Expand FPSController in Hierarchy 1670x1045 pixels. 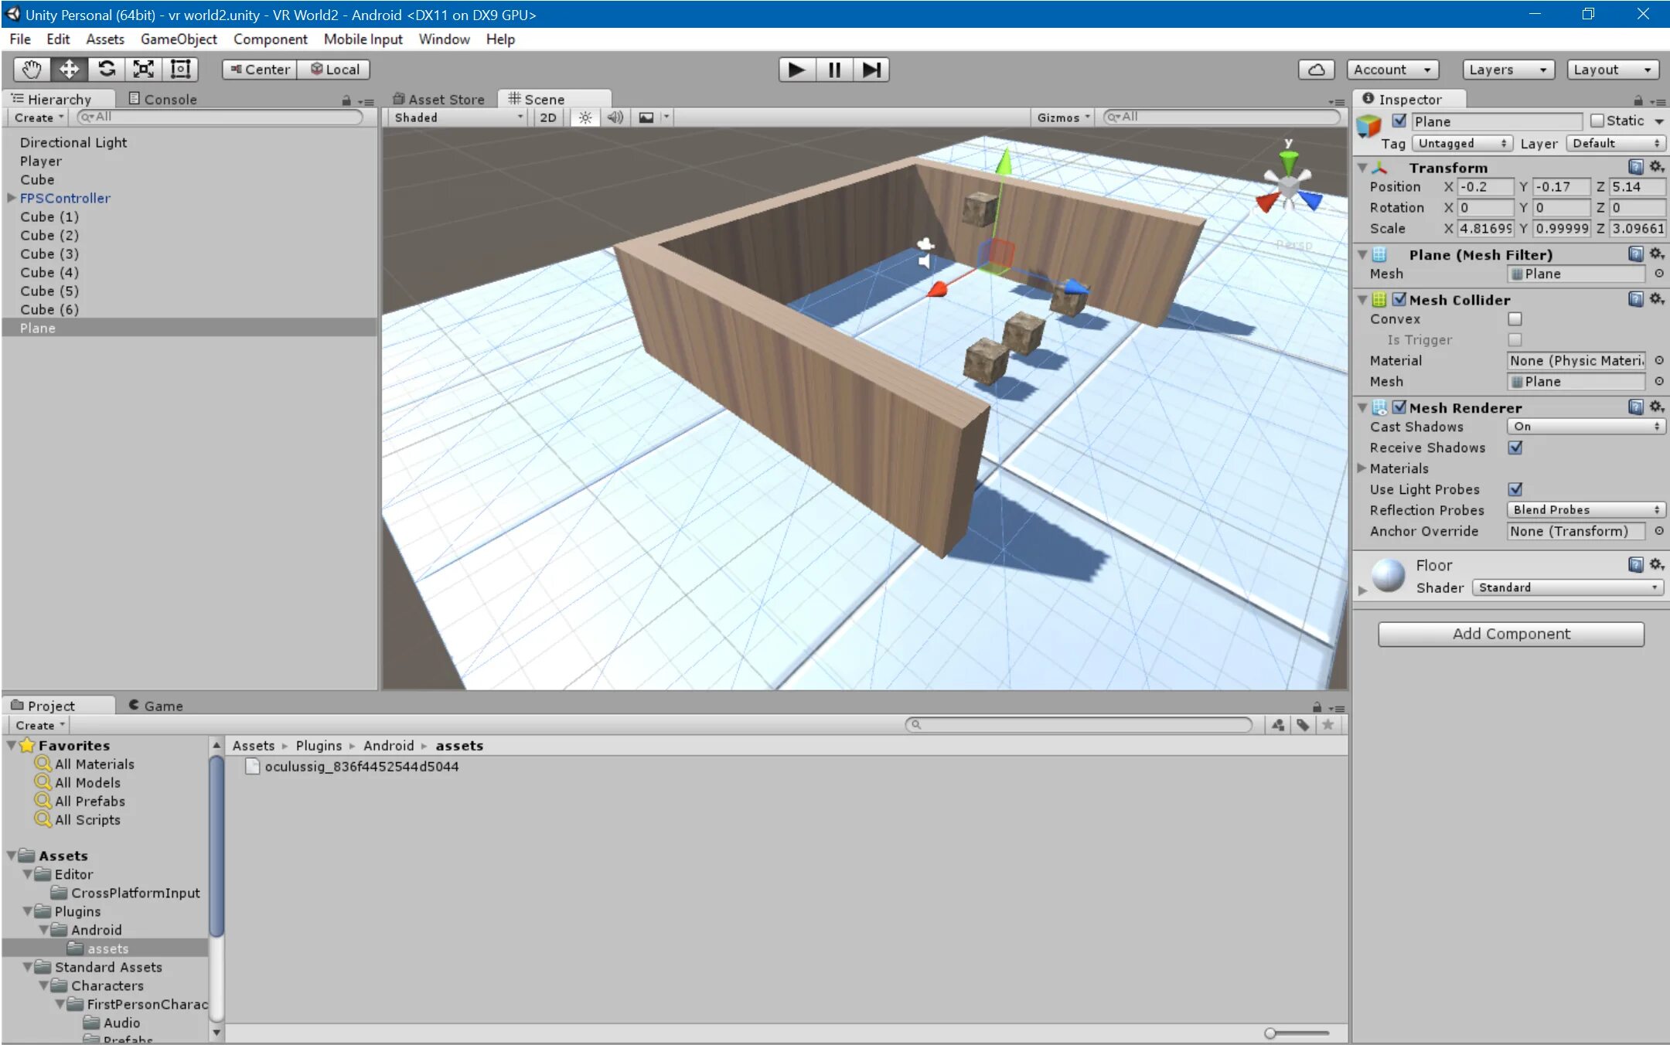click(12, 198)
